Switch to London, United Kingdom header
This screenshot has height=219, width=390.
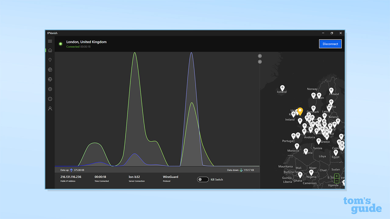click(86, 42)
